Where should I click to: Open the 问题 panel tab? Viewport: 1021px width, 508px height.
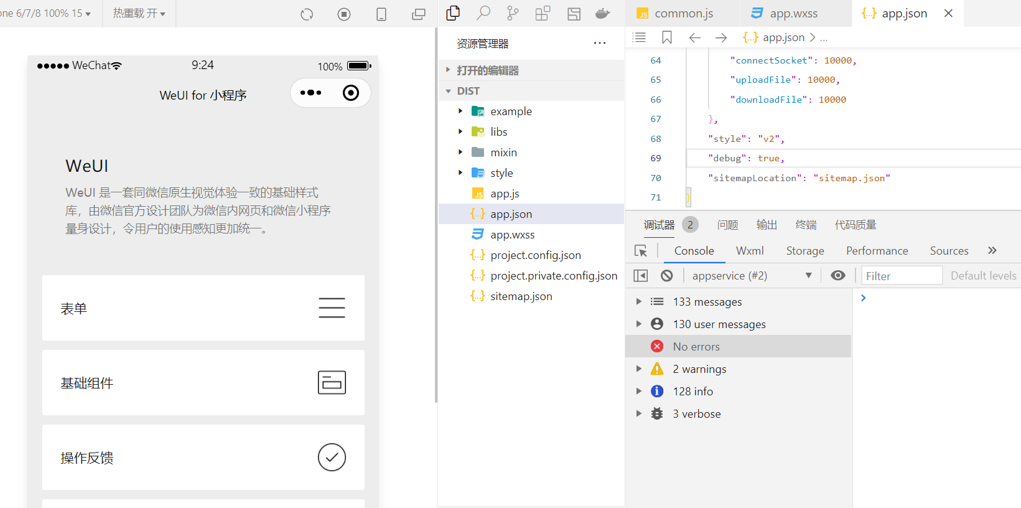727,225
